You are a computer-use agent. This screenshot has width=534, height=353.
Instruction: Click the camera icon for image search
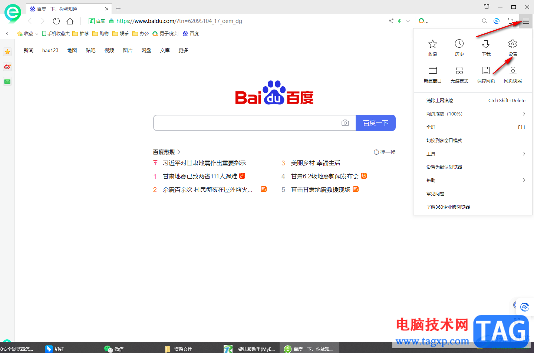[x=345, y=122]
